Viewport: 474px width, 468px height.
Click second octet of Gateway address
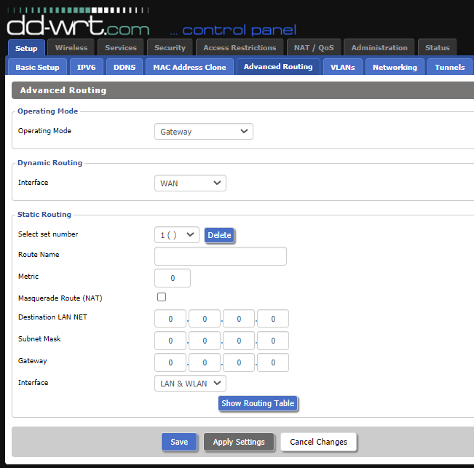coord(205,362)
